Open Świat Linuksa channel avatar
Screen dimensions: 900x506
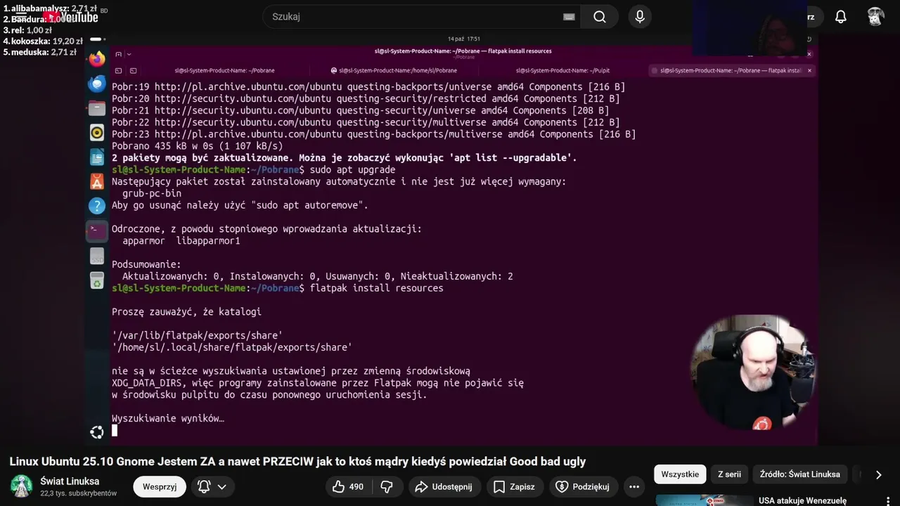click(21, 486)
